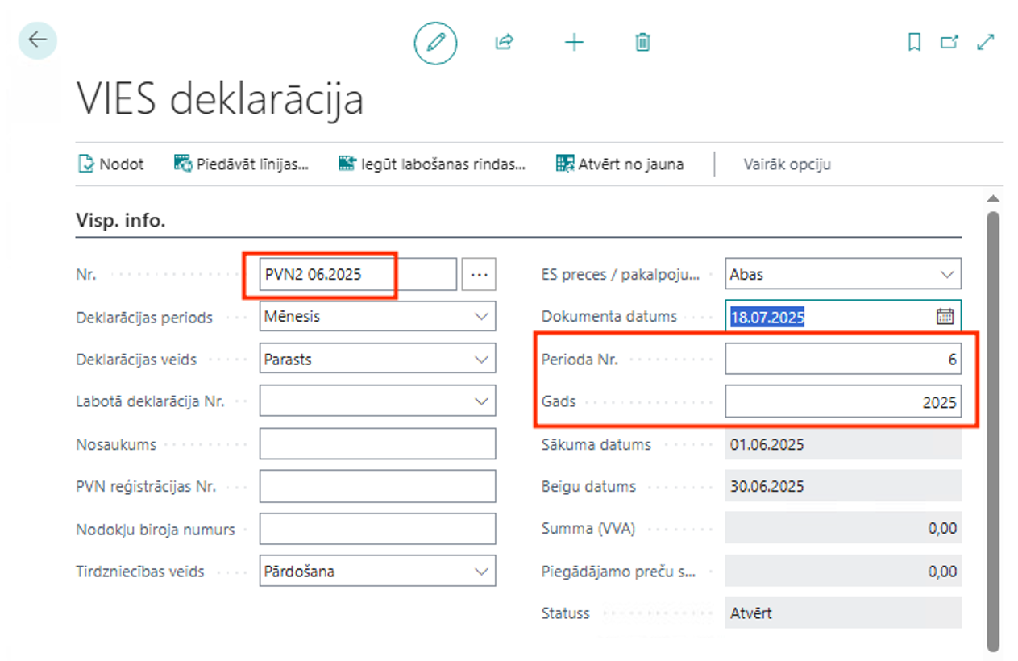1018x661 pixels.
Task: Click the pencil edit icon
Action: click(435, 43)
